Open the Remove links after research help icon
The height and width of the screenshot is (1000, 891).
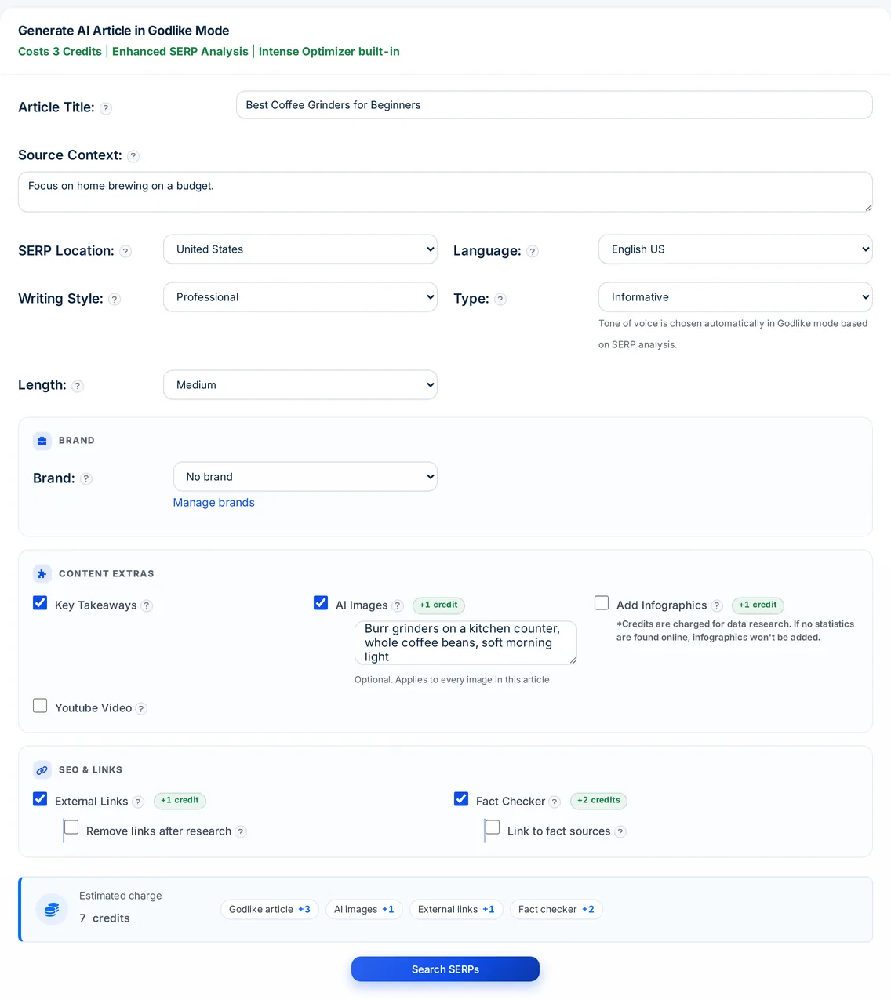(x=241, y=832)
